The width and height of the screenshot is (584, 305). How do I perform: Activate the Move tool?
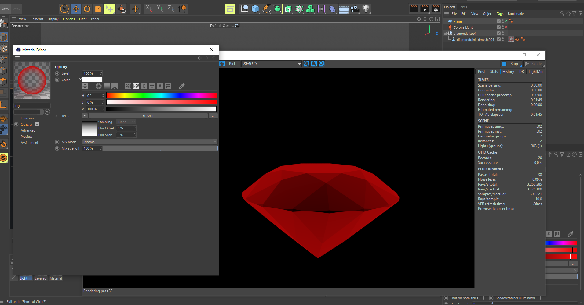[x=76, y=9]
